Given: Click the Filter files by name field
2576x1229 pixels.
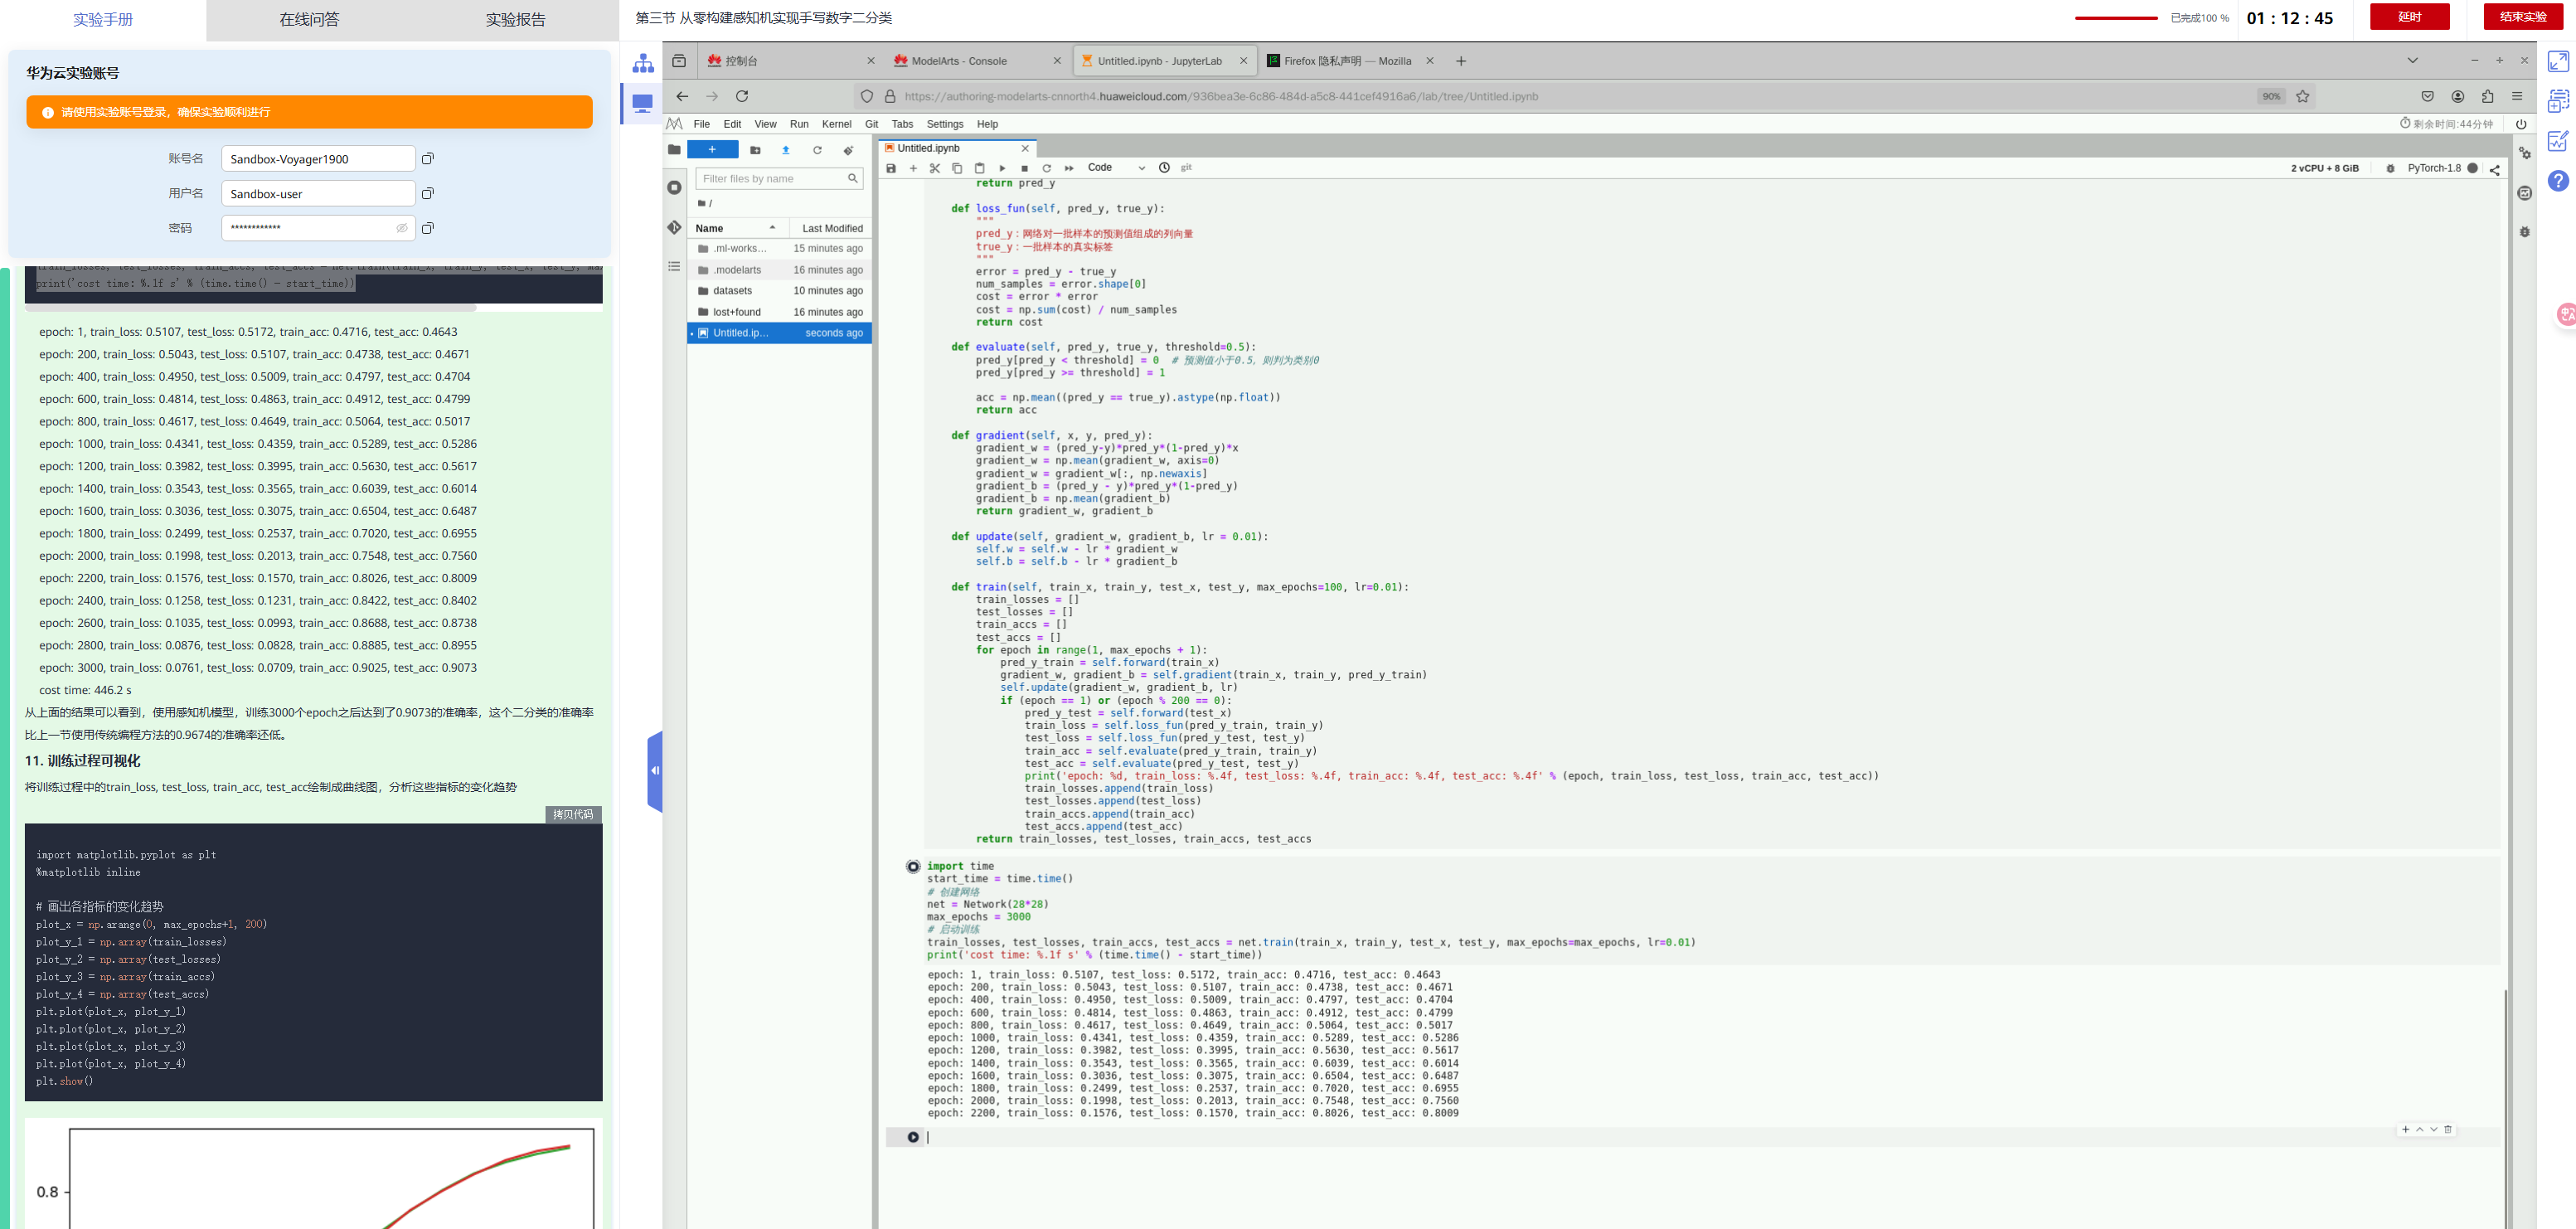Looking at the screenshot, I should 772,179.
